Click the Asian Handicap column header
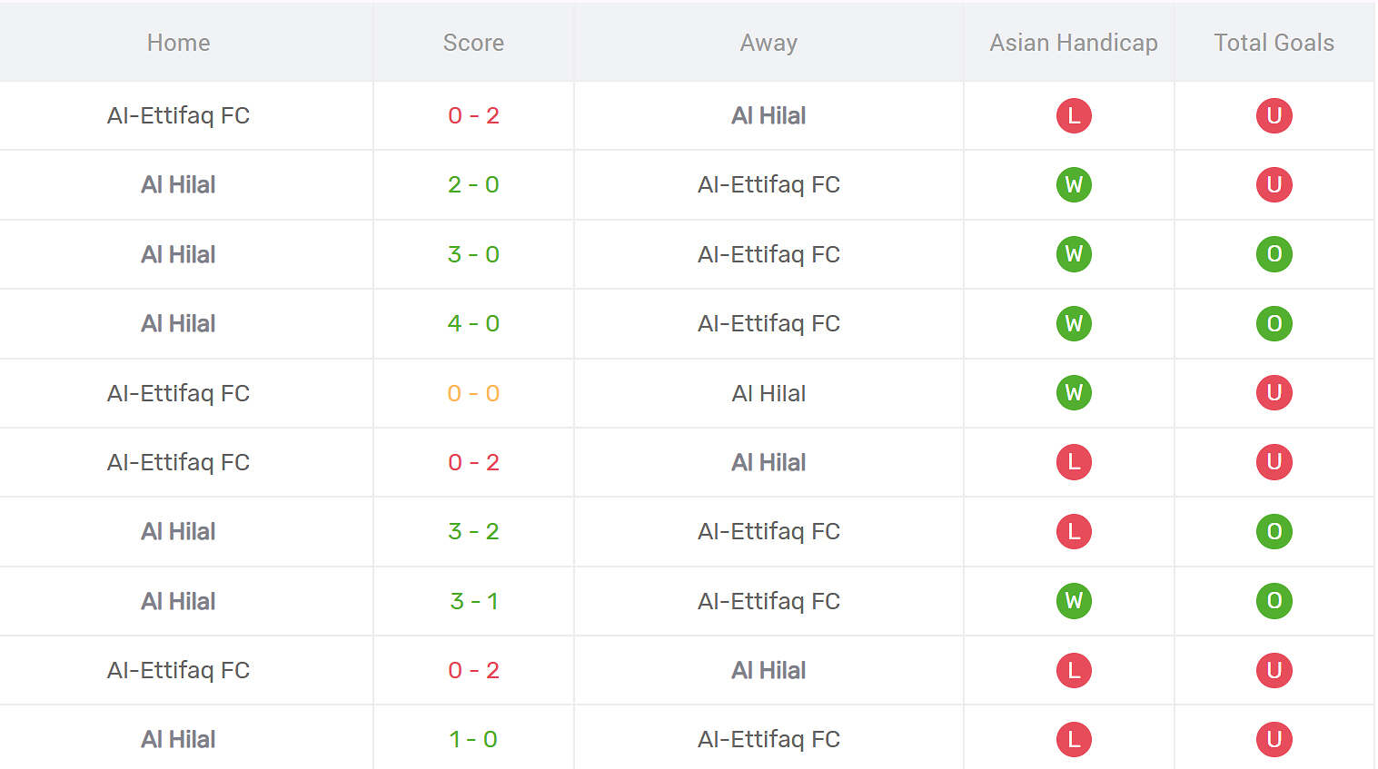 coord(1074,43)
